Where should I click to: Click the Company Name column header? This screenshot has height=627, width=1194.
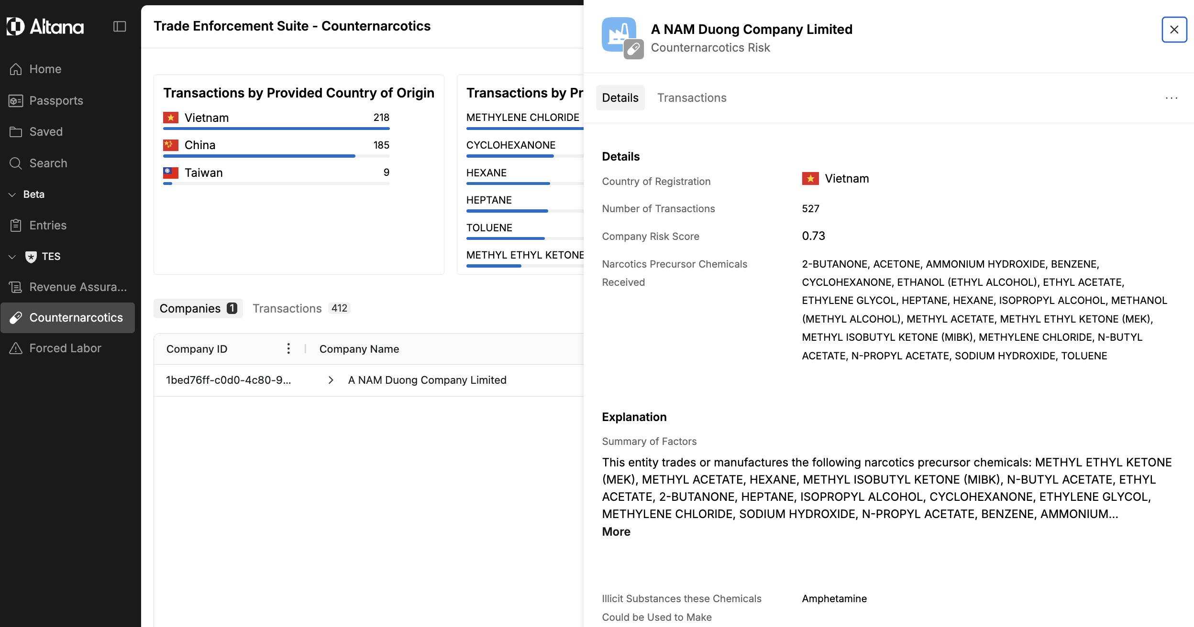359,349
